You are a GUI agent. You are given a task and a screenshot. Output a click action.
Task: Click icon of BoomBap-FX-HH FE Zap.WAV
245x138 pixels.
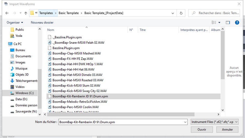49,59
